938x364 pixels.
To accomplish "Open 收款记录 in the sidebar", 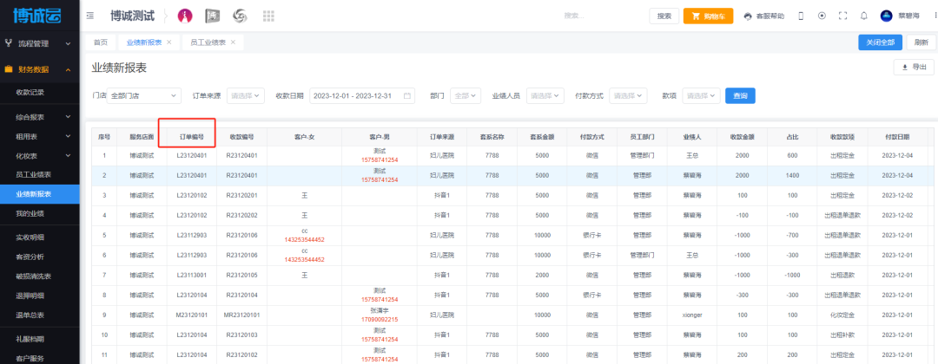I will coord(30,92).
